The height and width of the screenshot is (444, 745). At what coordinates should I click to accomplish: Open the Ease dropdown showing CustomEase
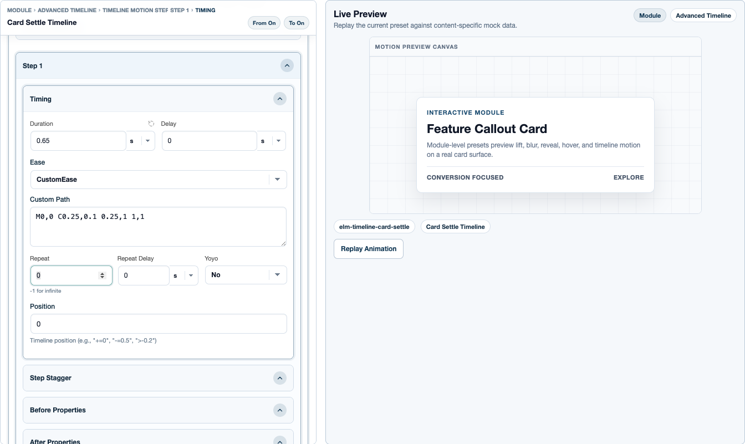tap(159, 180)
